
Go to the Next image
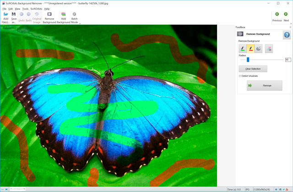(x=286, y=15)
